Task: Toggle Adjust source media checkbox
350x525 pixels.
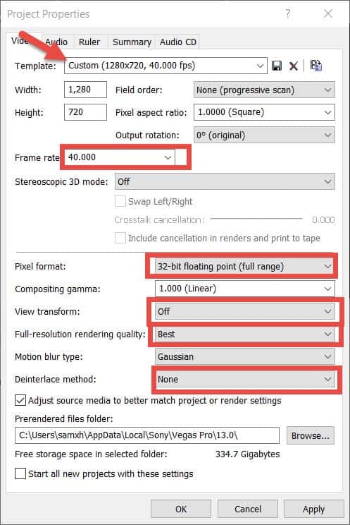Action: coord(20,400)
